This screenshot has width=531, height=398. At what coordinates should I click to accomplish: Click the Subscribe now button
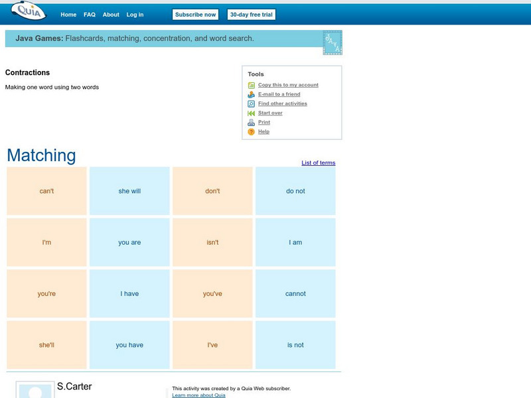point(195,14)
